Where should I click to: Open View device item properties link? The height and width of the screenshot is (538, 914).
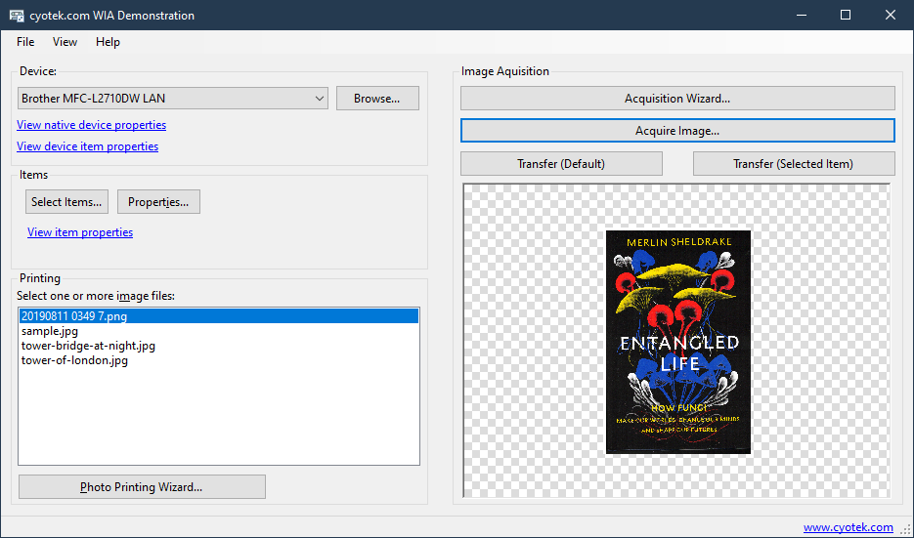(x=87, y=146)
